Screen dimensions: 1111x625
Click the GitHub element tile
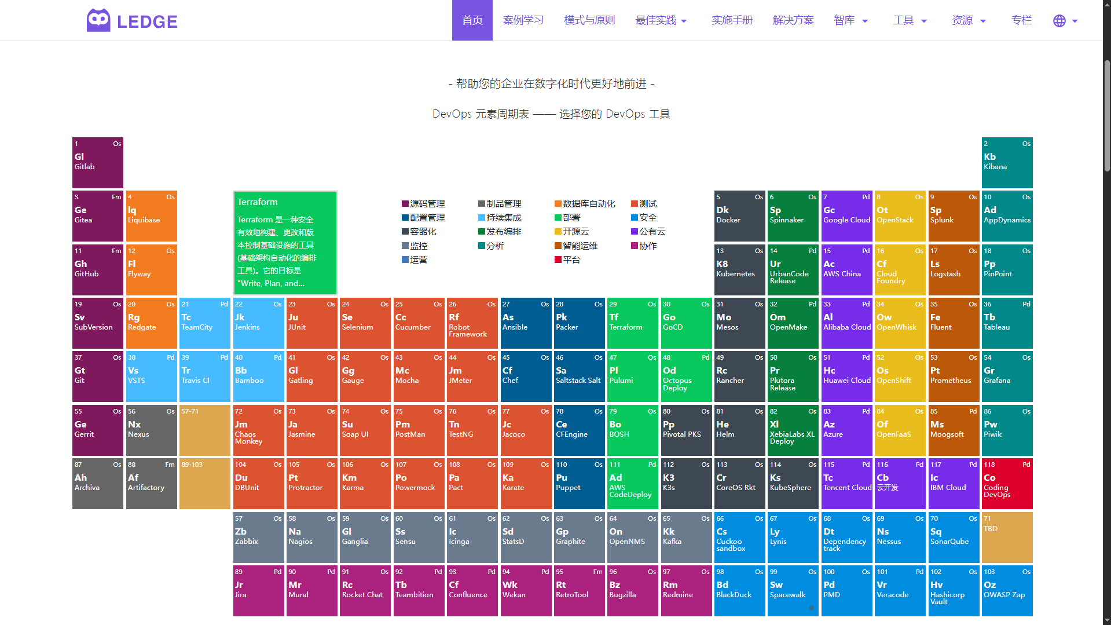[x=98, y=270]
